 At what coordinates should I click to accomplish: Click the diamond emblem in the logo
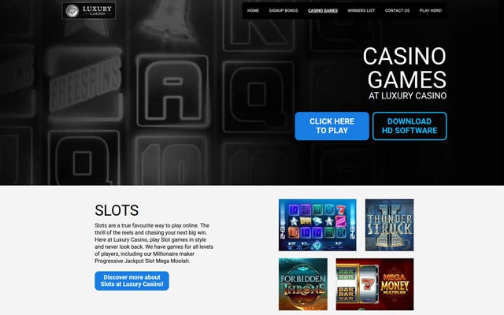[x=72, y=11]
